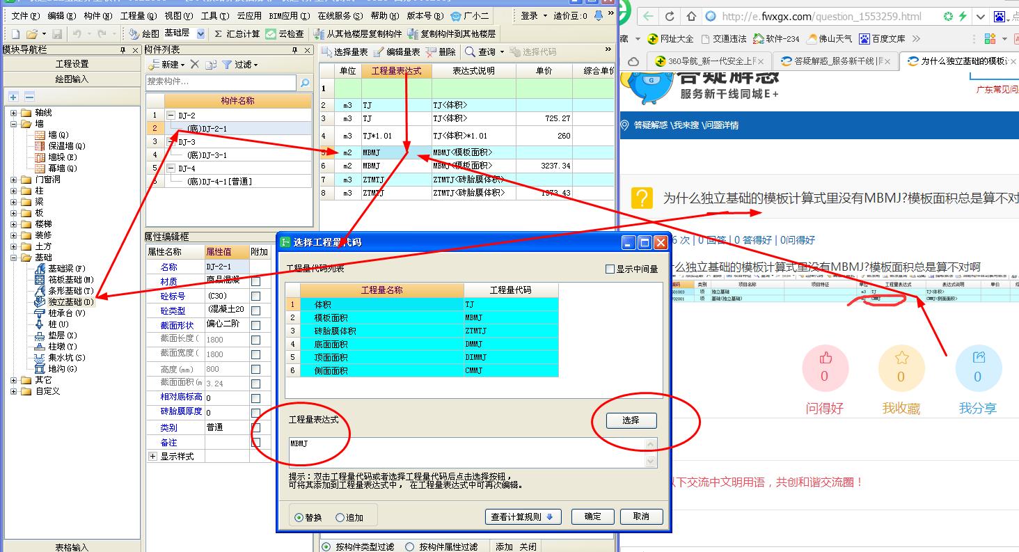
Task: Click the delete X icon in 构件列表
Action: click(194, 64)
